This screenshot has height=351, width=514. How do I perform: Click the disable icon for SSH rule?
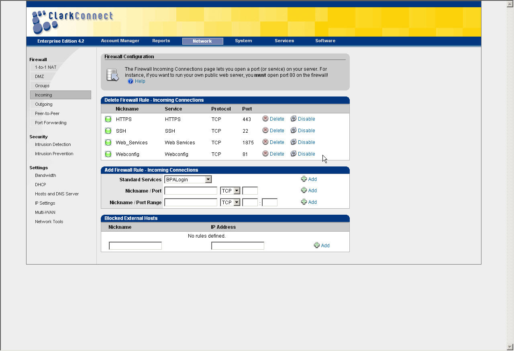pyautogui.click(x=294, y=130)
